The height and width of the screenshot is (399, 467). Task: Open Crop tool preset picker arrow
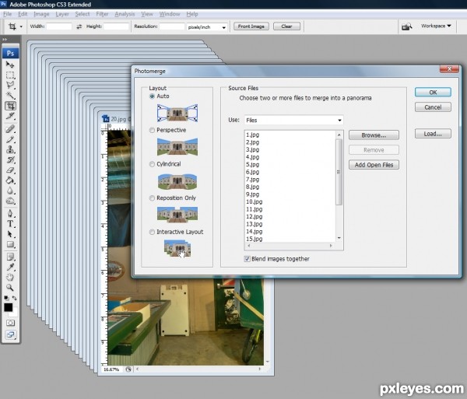coord(21,26)
